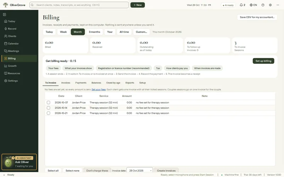Tick checkbox for 2026-10-07 session
284x177 pixels.
click(48, 102)
